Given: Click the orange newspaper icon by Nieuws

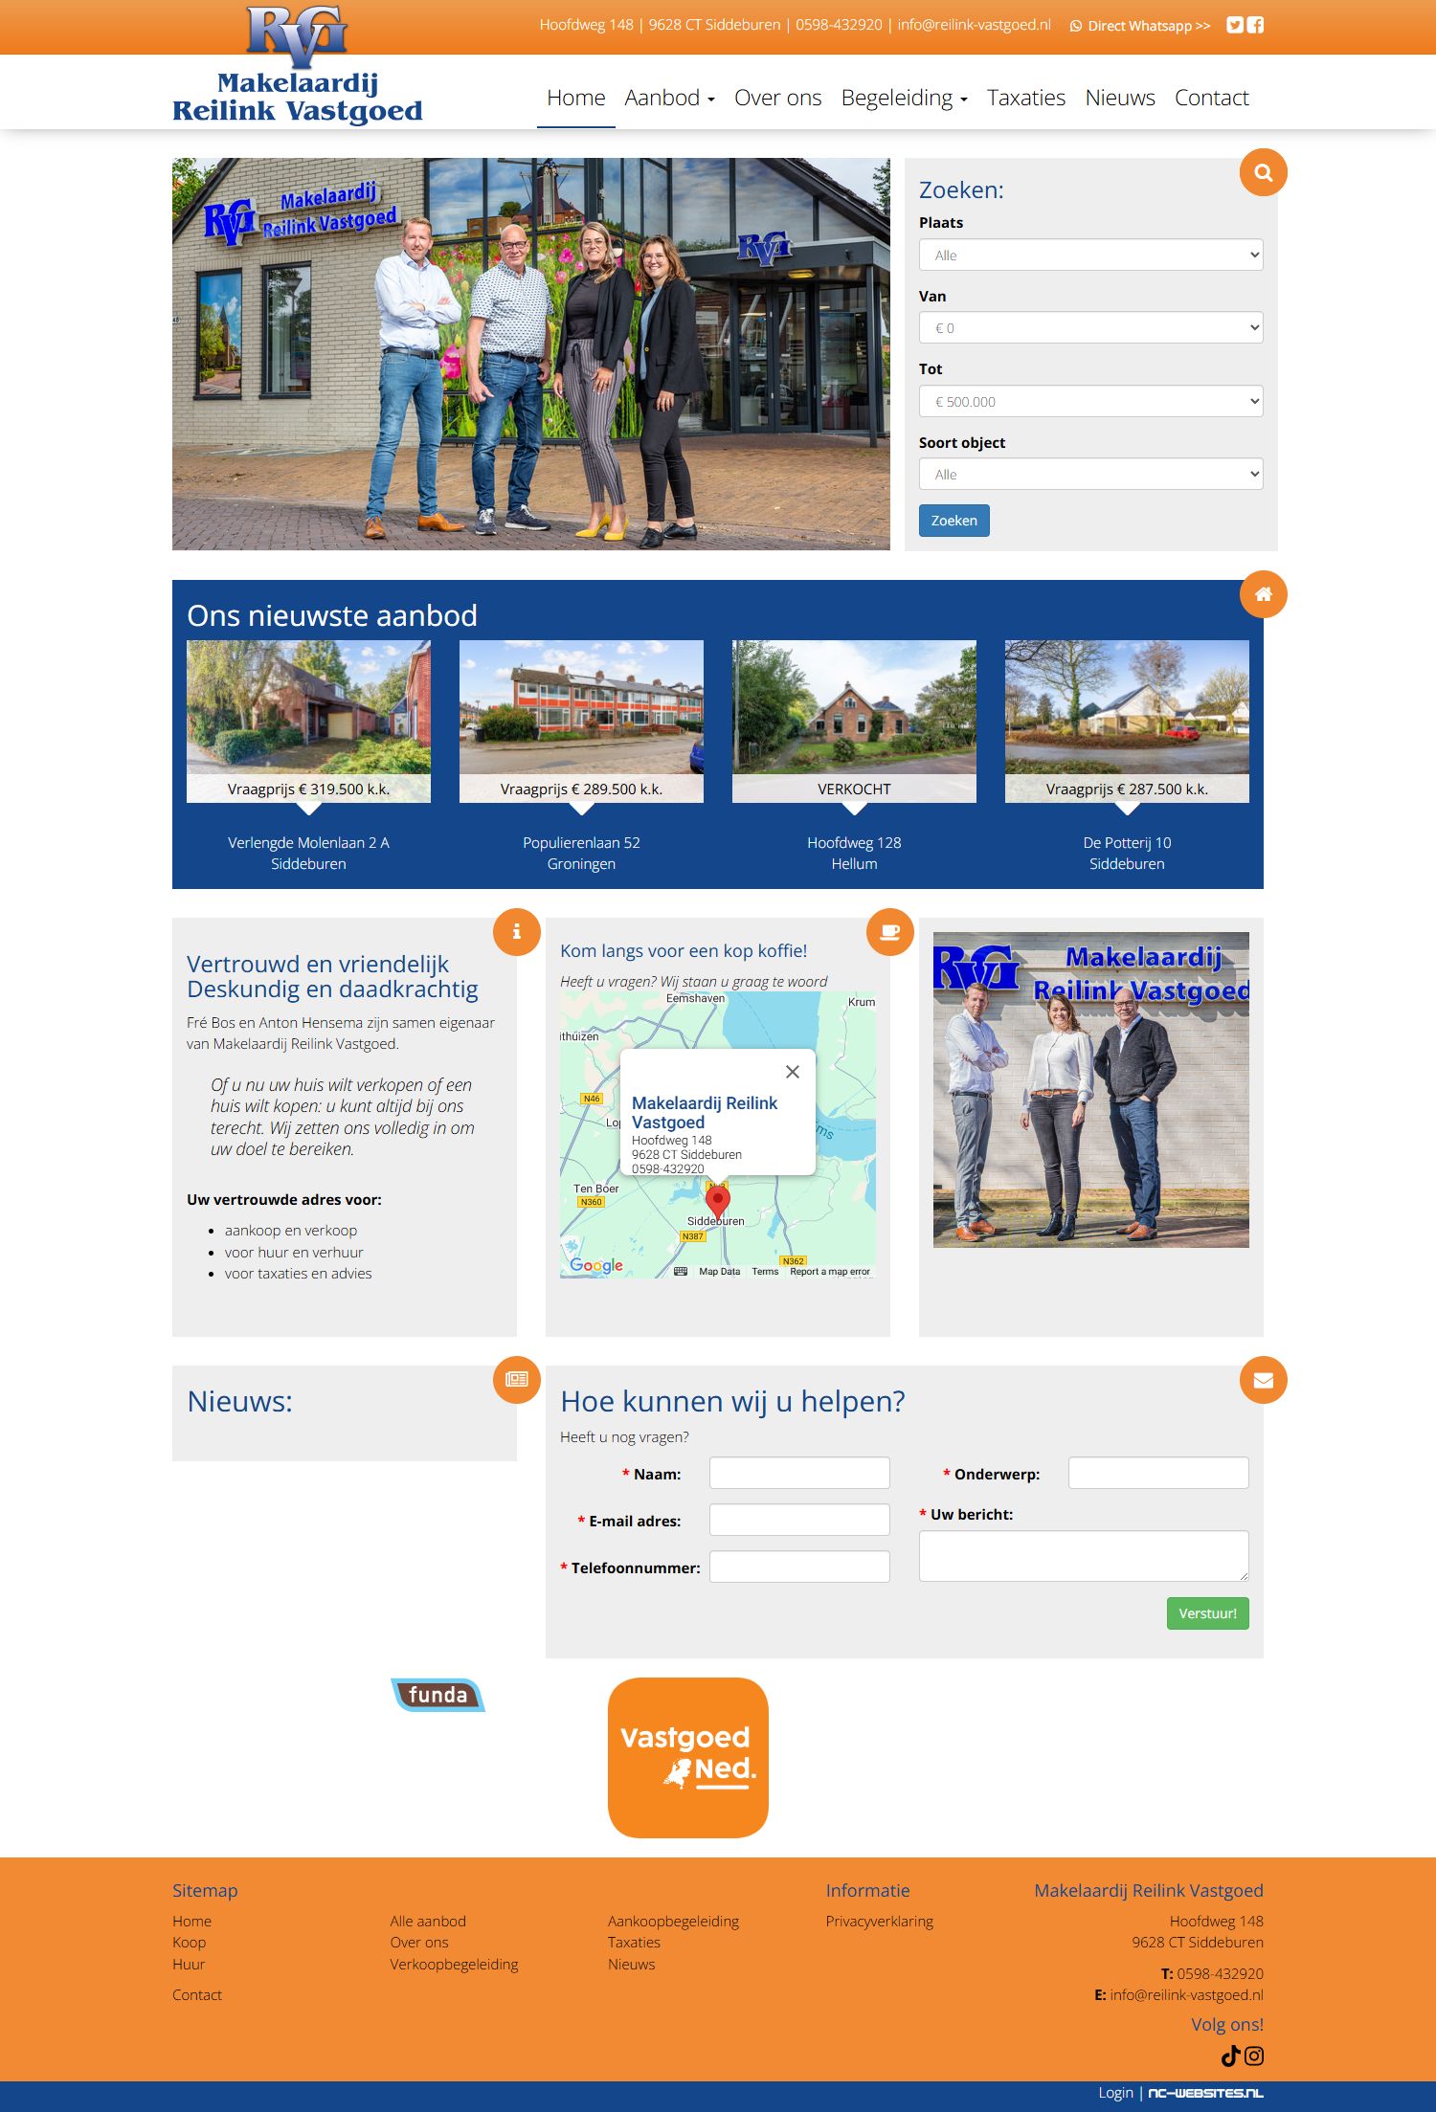Looking at the screenshot, I should [x=517, y=1379].
